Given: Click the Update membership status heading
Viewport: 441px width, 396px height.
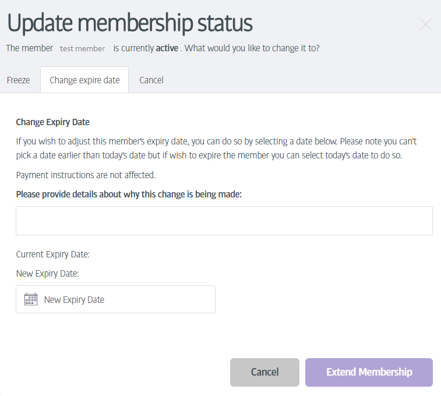Looking at the screenshot, I should [129, 23].
